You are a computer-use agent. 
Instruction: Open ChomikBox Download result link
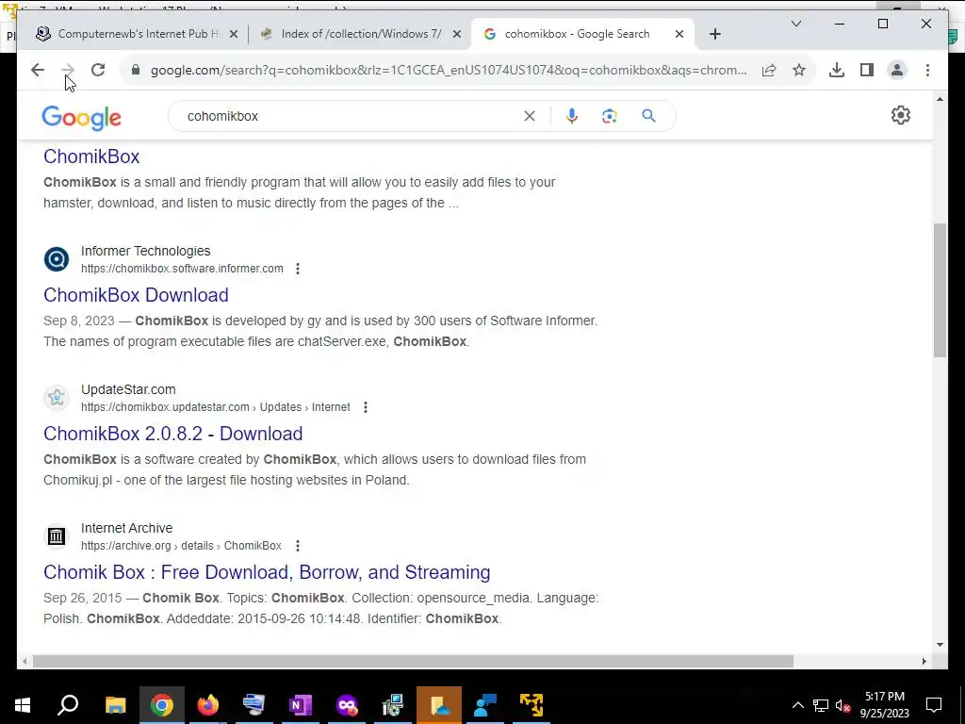(x=136, y=295)
